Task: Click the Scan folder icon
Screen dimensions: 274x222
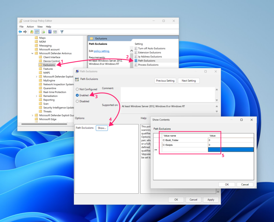Action: [40, 104]
